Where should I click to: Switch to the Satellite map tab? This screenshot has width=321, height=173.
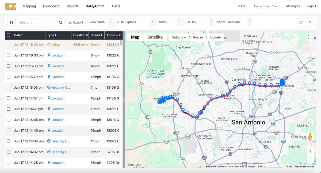pos(155,37)
